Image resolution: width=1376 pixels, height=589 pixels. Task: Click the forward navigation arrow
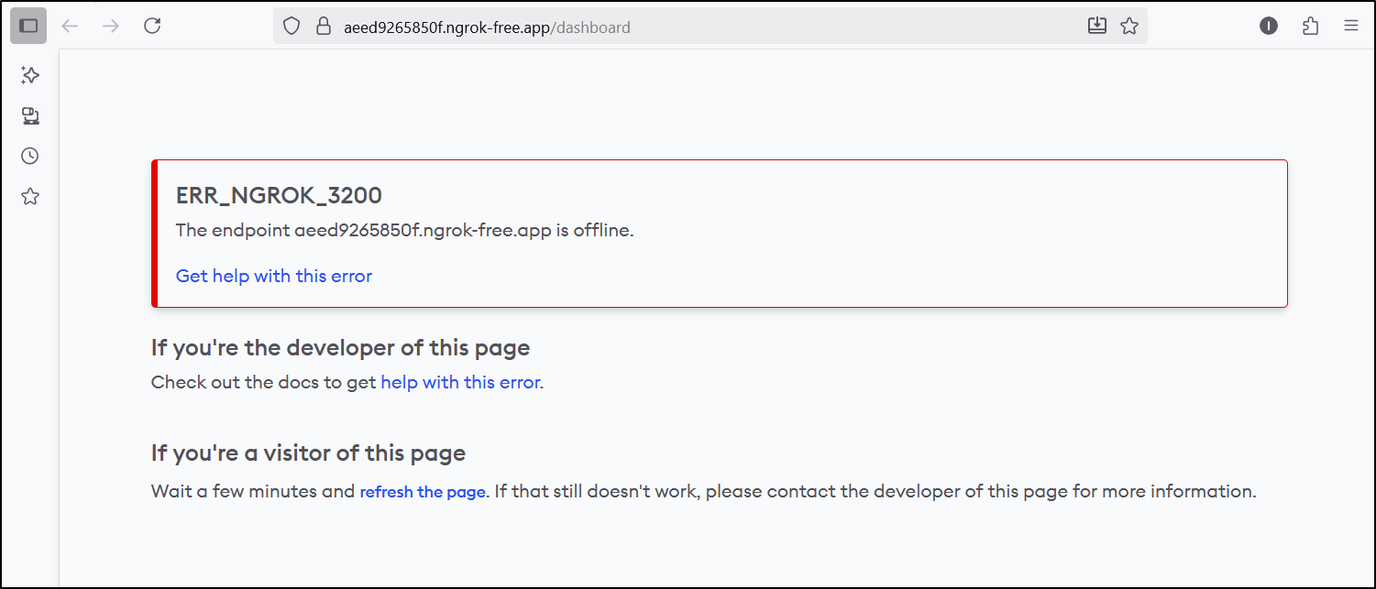[x=111, y=26]
